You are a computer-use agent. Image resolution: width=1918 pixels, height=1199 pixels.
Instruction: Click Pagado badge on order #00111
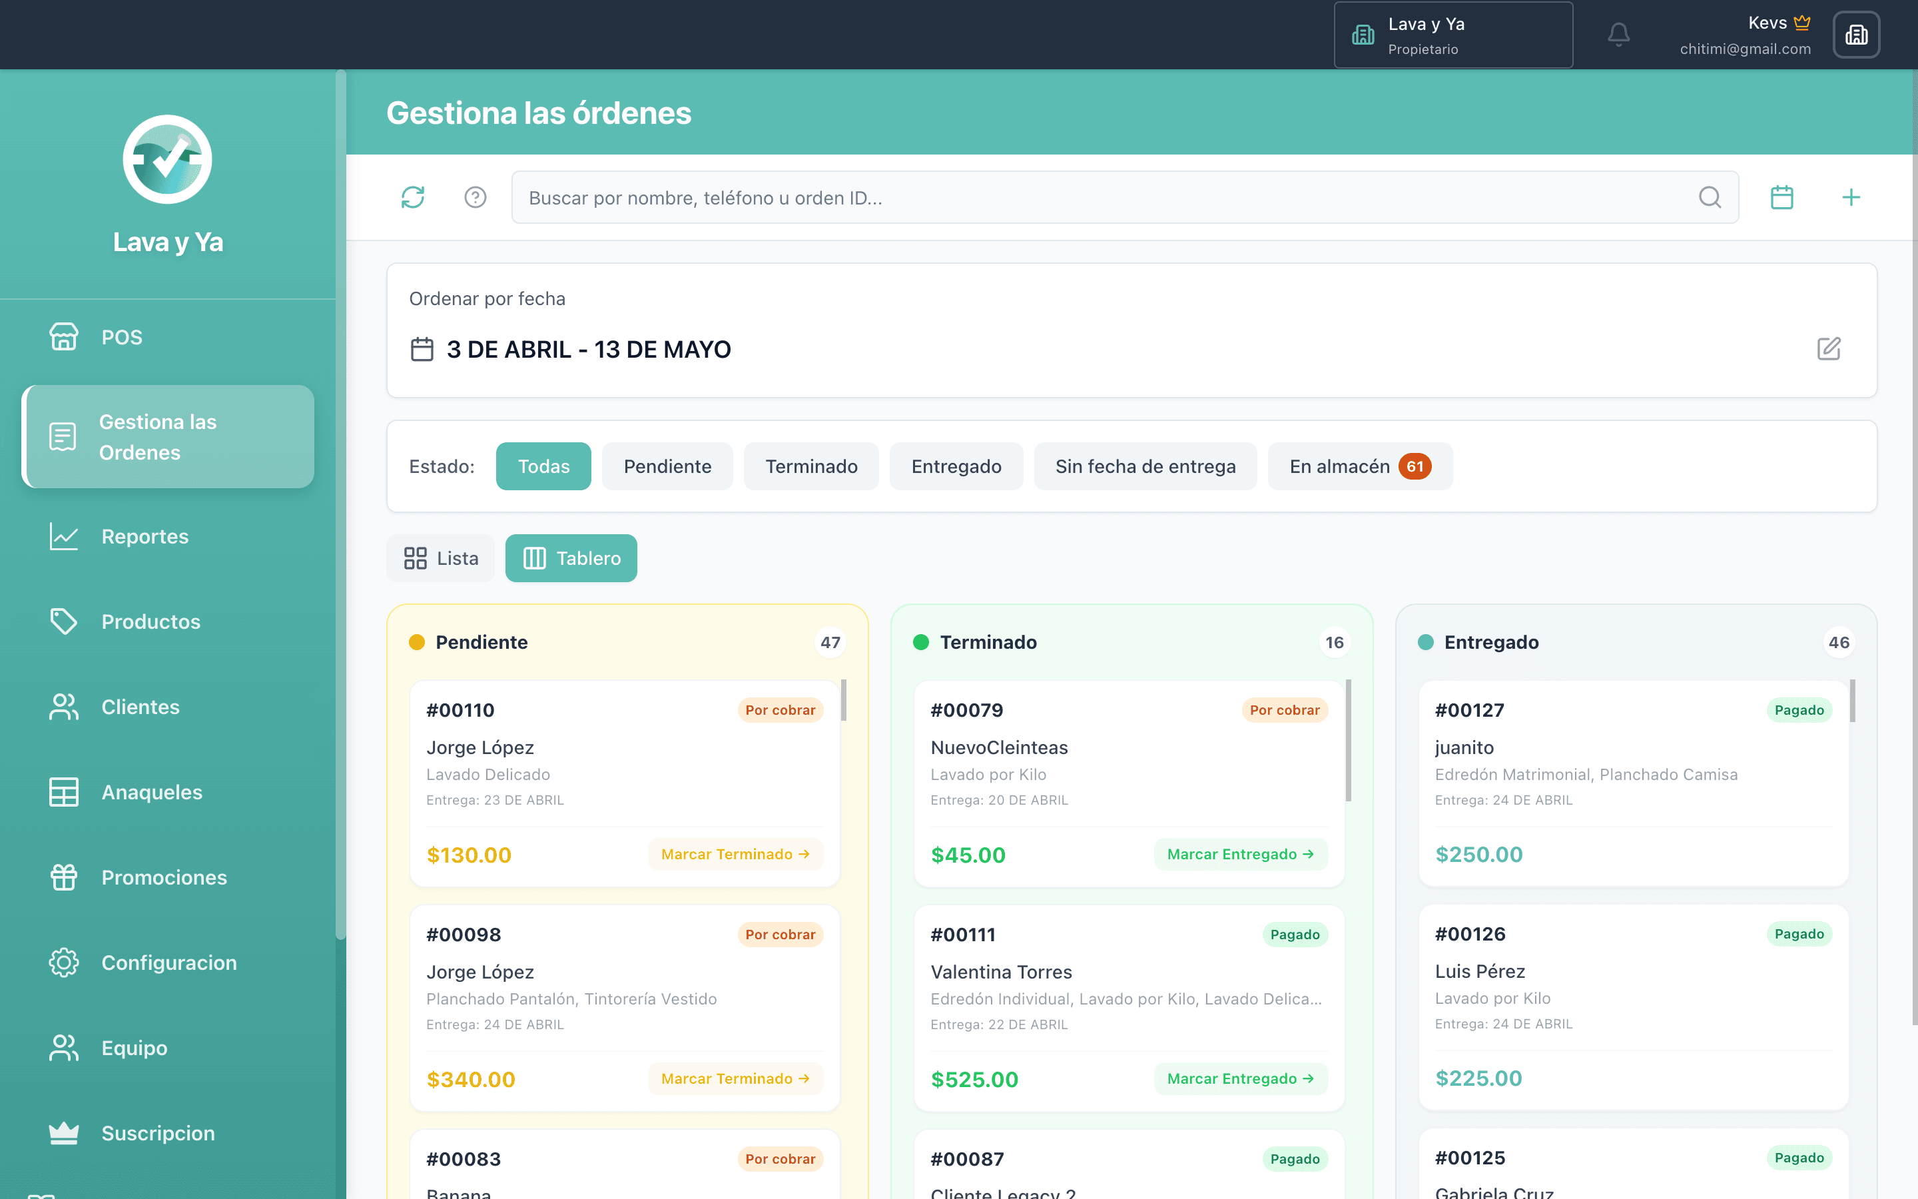(x=1295, y=934)
